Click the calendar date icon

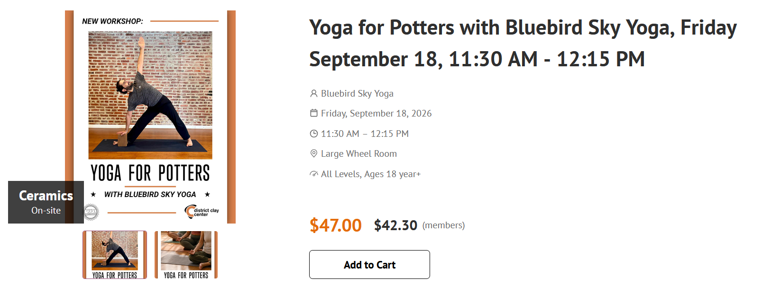coord(313,113)
